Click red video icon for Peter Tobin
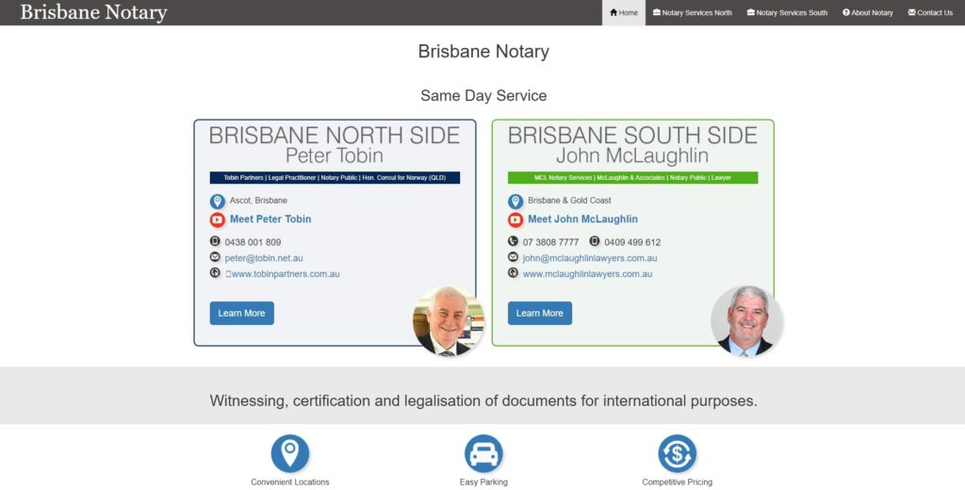This screenshot has height=490, width=965. coord(218,220)
